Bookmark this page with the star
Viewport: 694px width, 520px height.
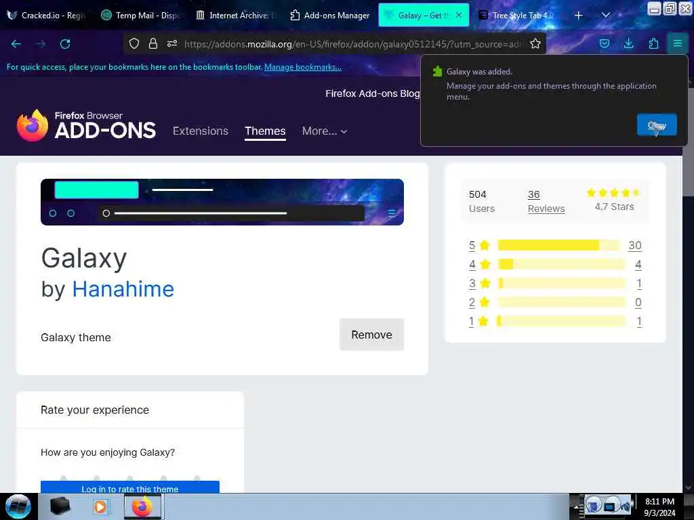[x=535, y=43]
